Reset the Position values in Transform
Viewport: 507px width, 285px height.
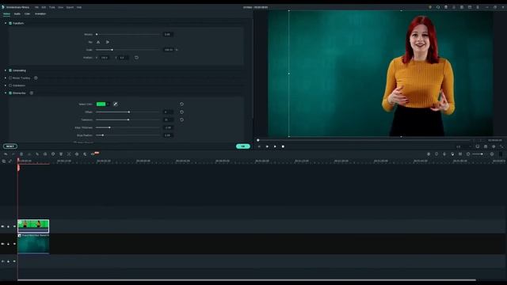(x=136, y=58)
